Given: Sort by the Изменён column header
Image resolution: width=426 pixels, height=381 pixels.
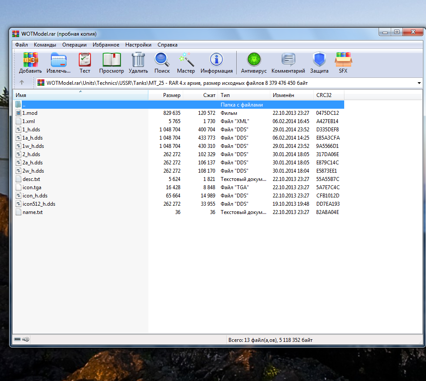Looking at the screenshot, I should 292,95.
